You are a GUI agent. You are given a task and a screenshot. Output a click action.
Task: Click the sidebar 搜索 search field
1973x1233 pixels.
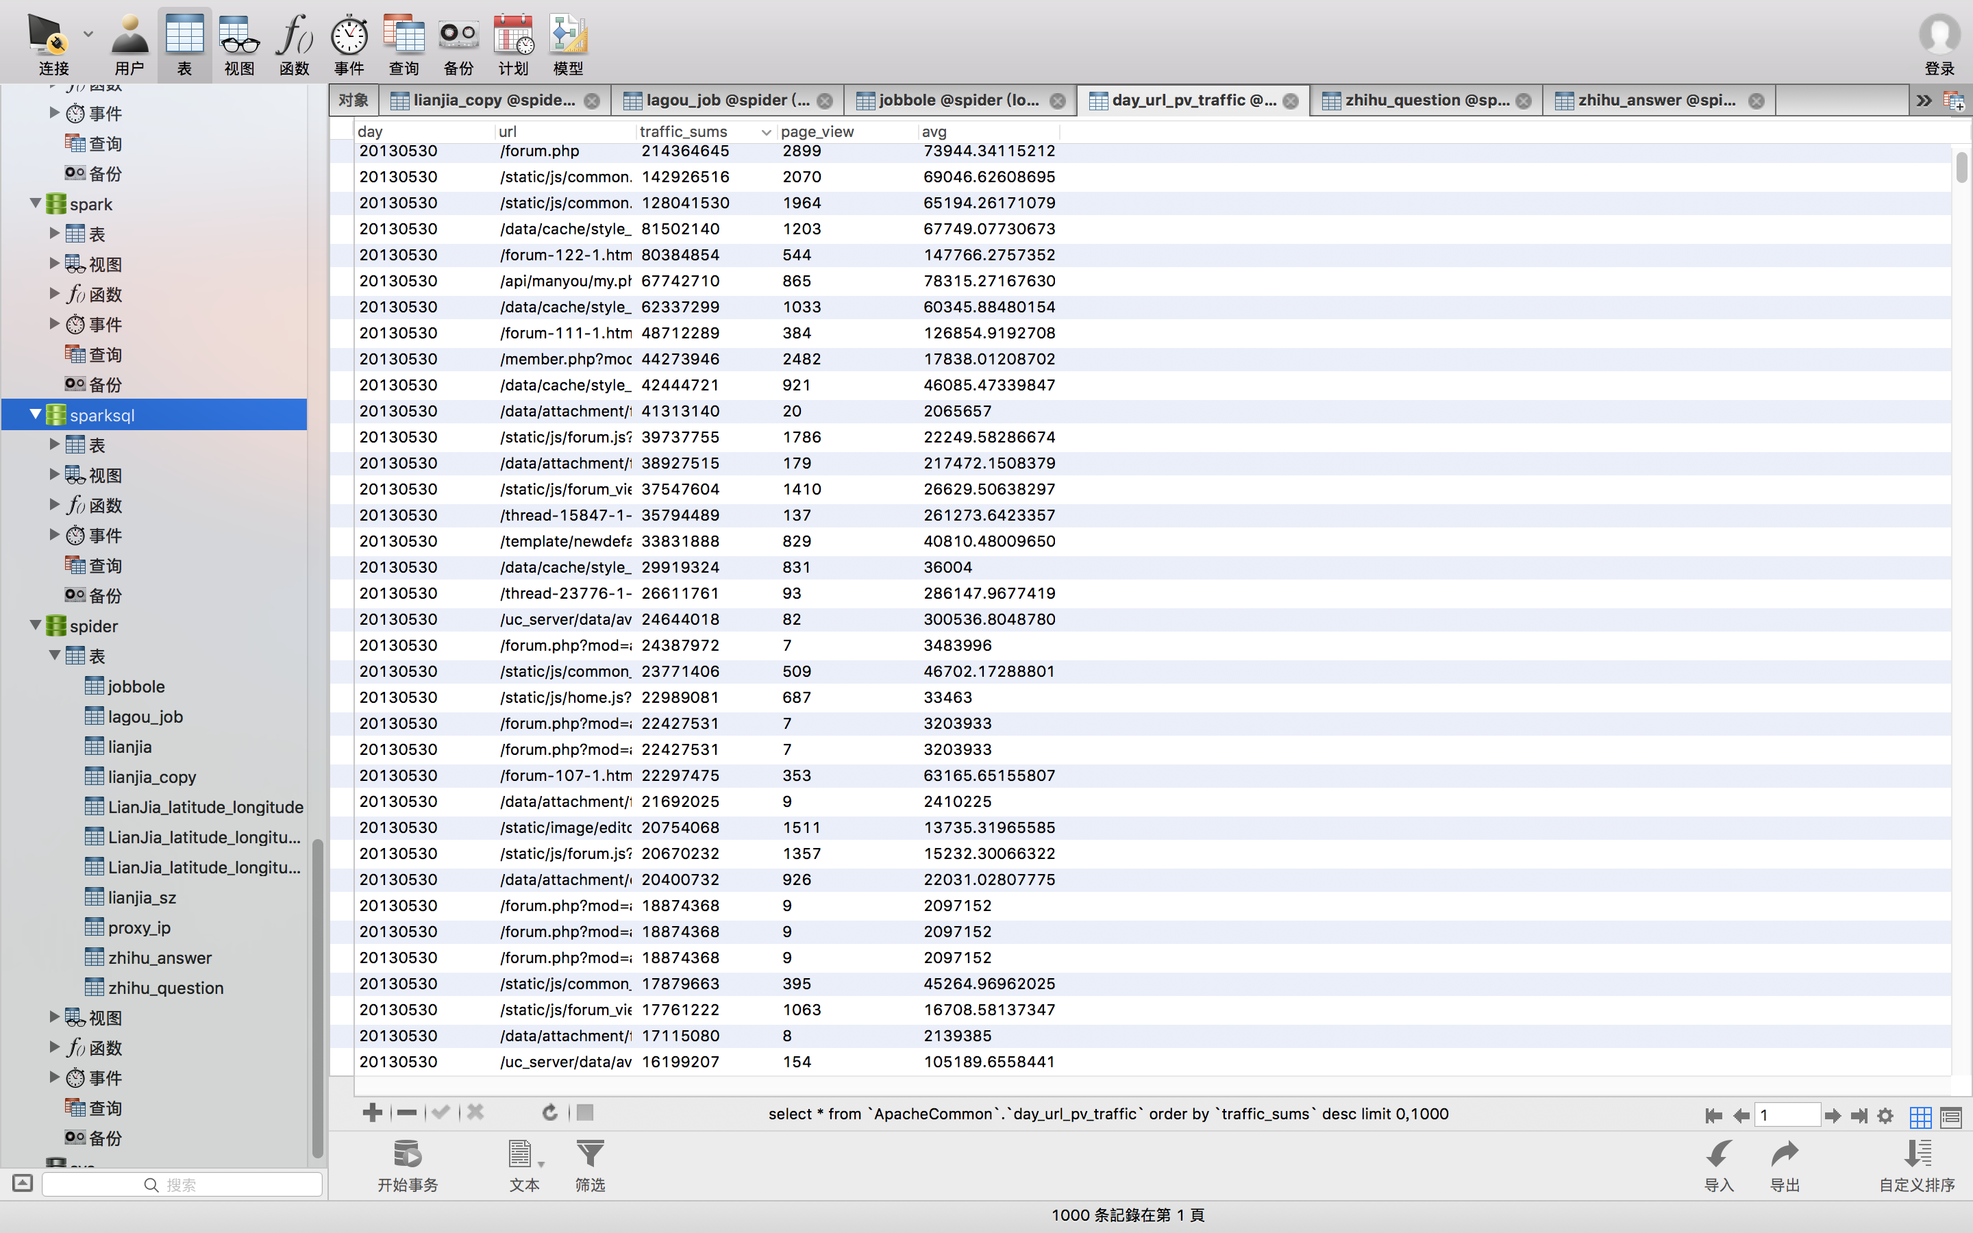tap(183, 1184)
